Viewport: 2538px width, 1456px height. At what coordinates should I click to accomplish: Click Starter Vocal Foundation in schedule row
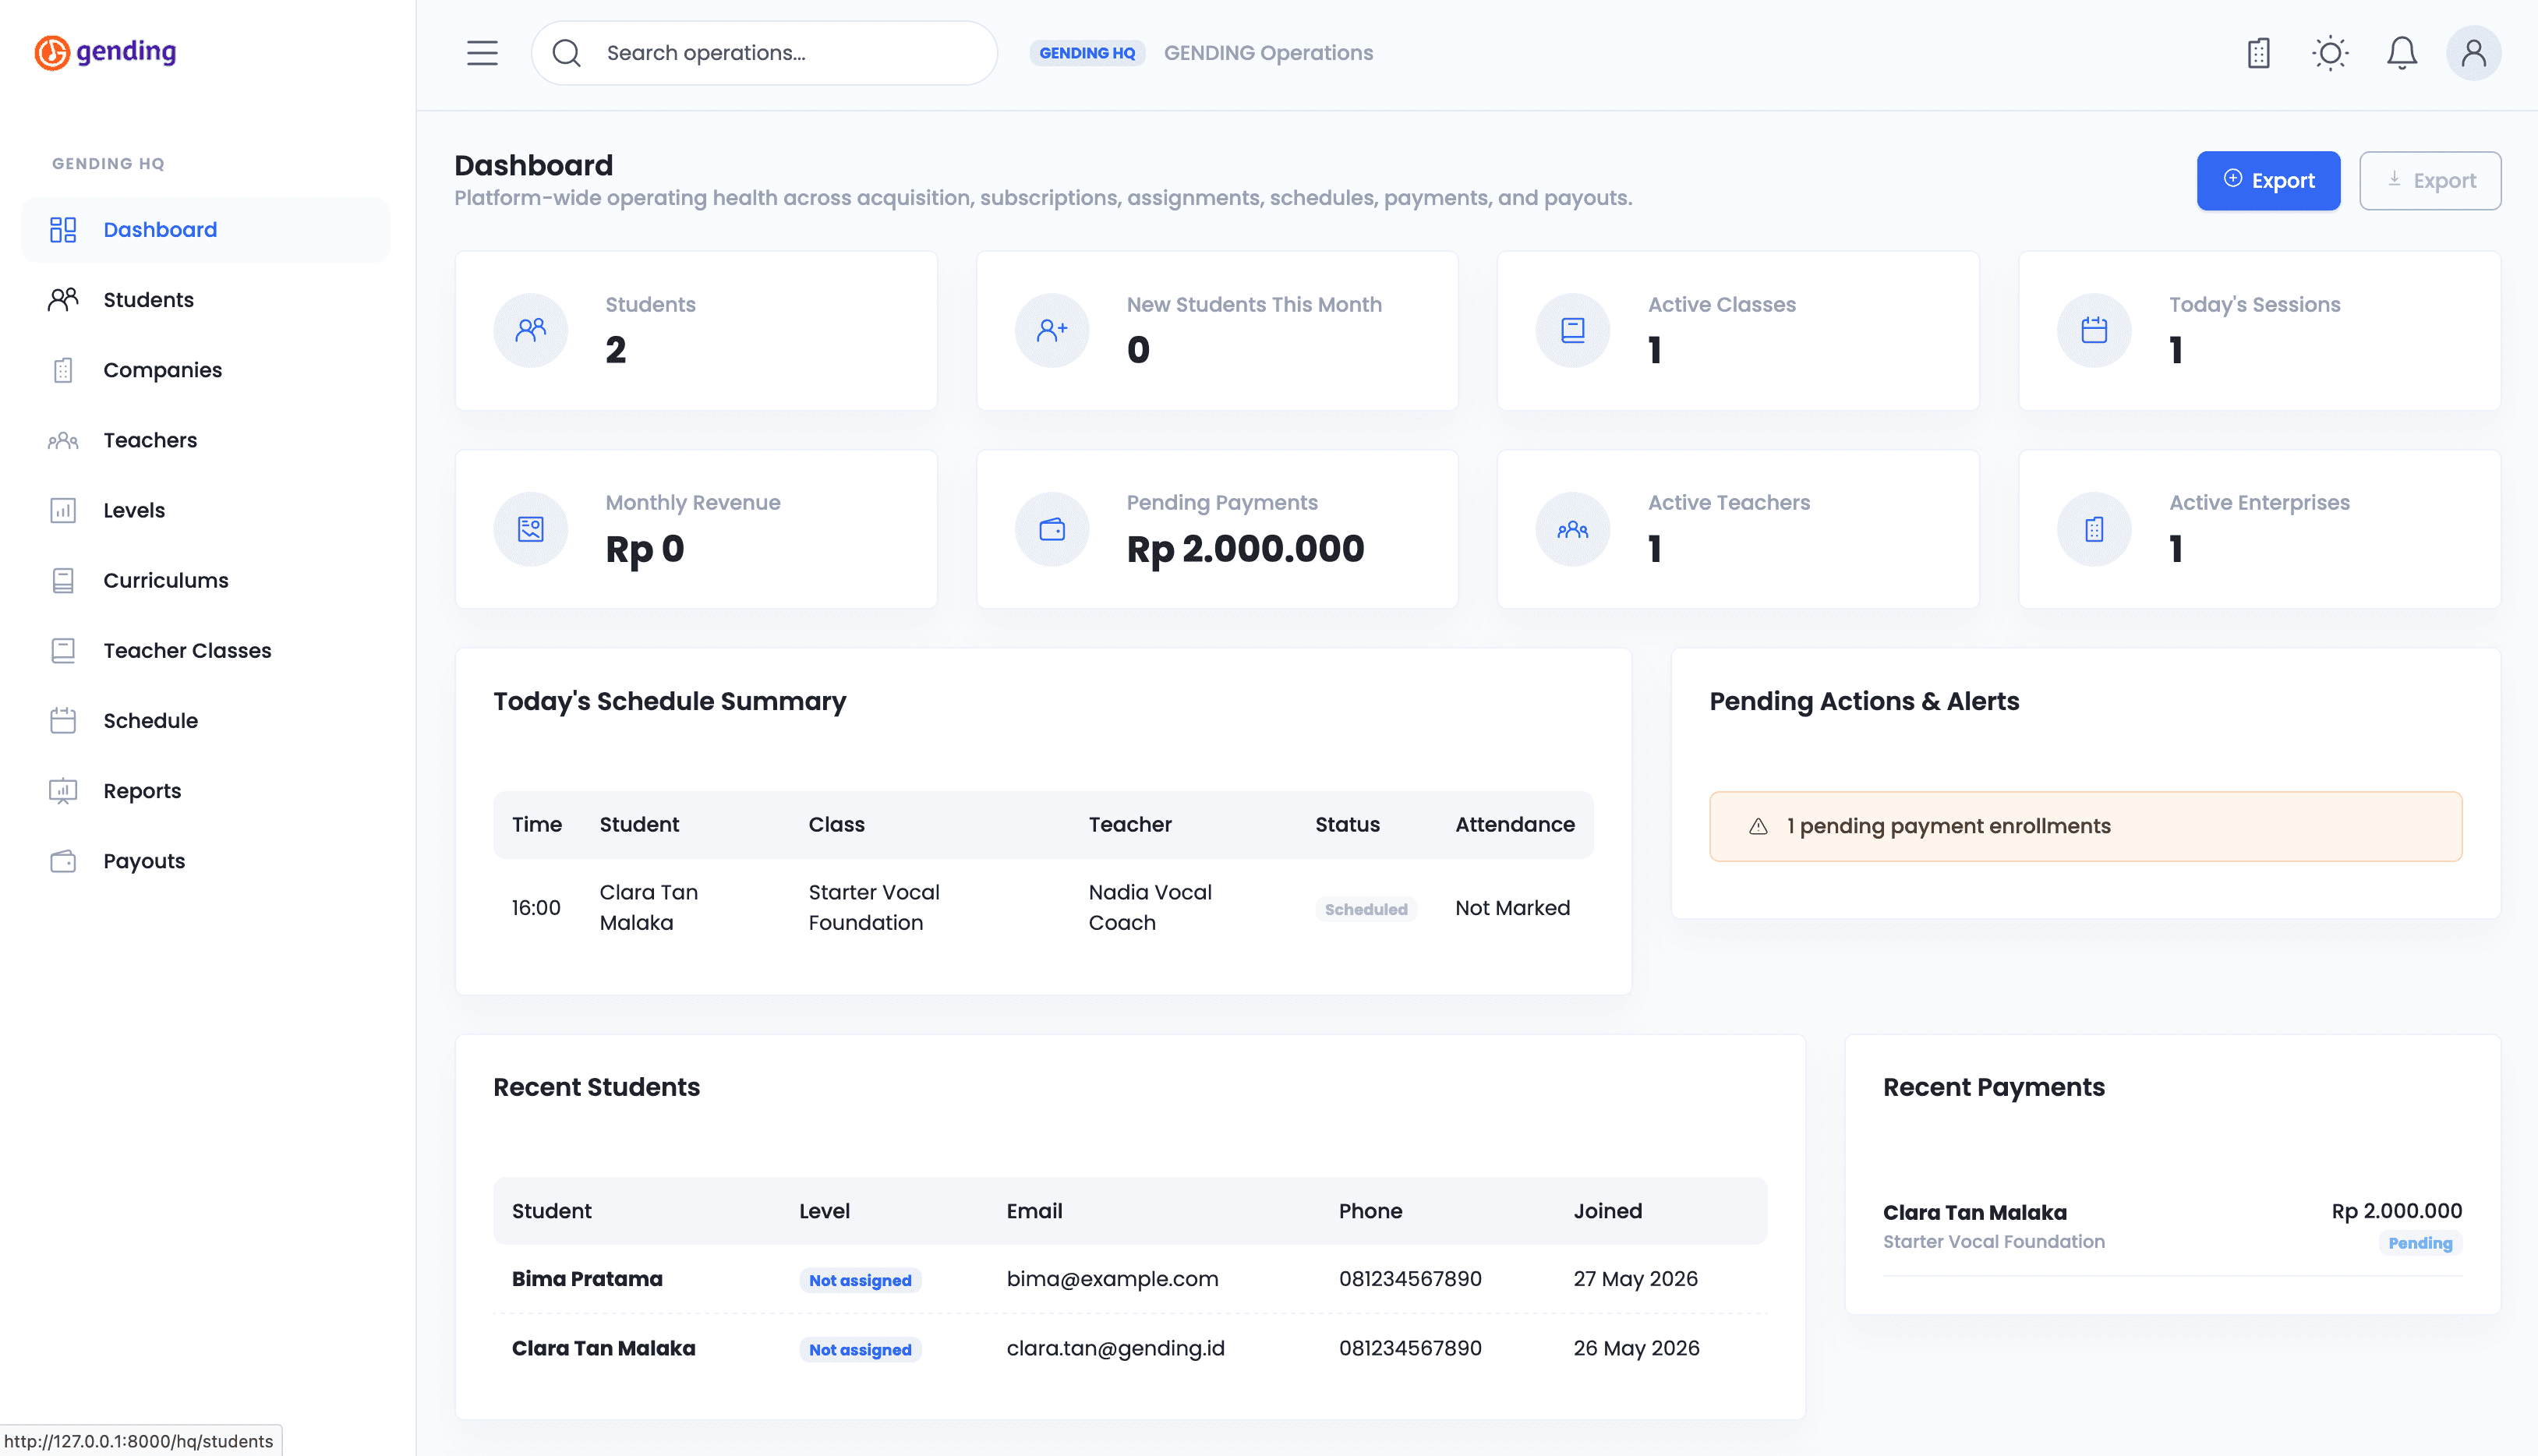(874, 907)
